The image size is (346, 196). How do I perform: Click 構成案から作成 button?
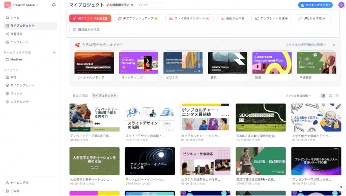click(86, 29)
